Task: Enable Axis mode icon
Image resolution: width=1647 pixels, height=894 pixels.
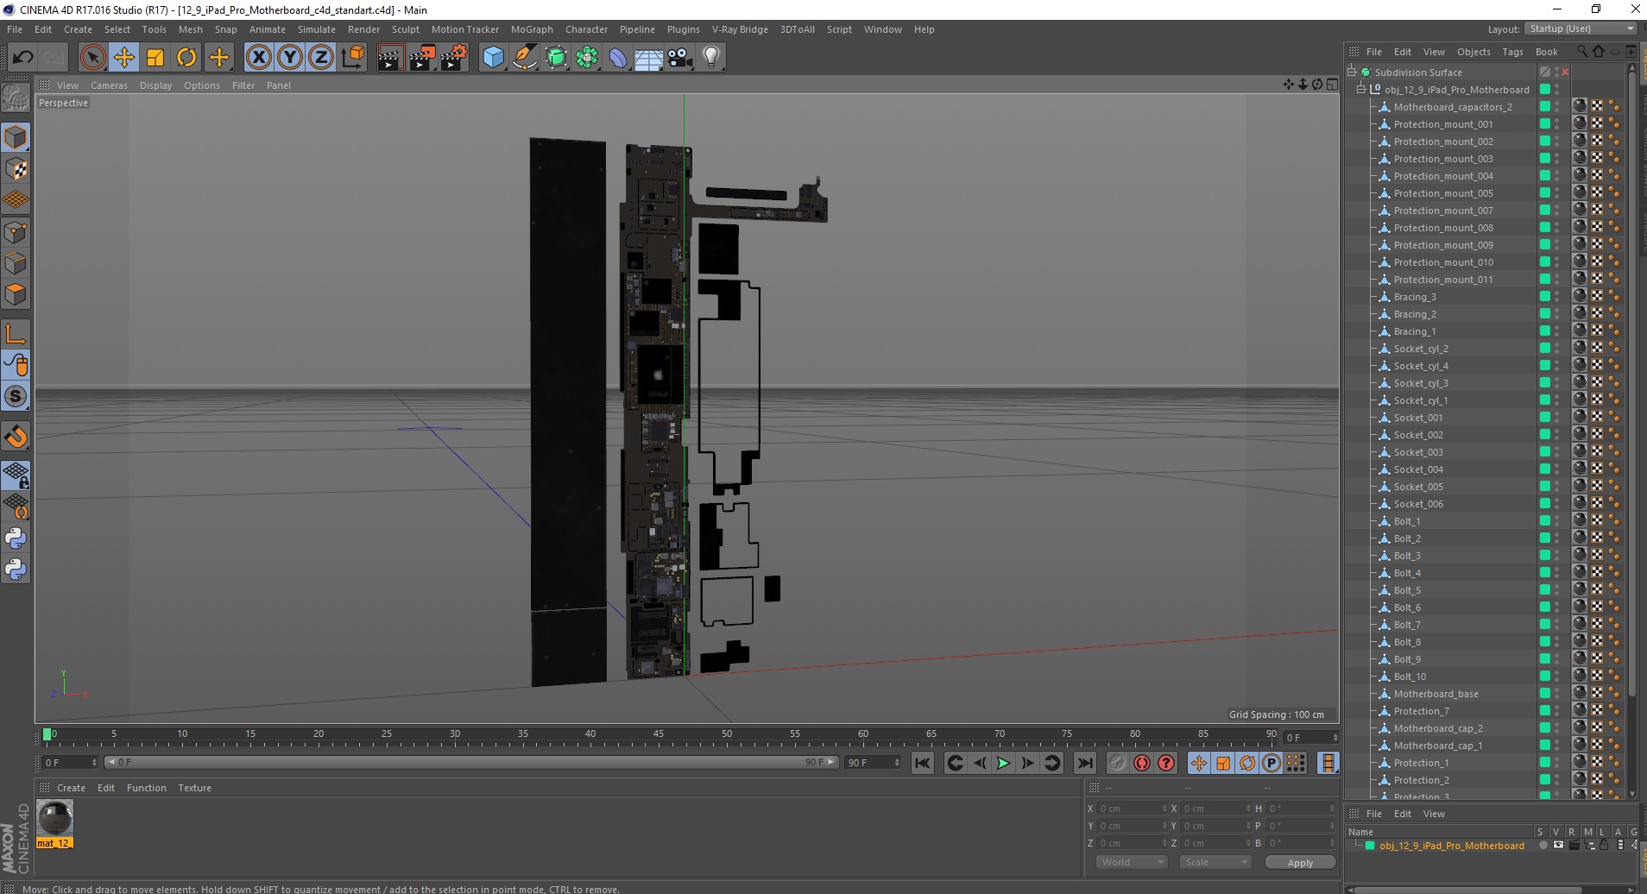Action: (x=16, y=334)
